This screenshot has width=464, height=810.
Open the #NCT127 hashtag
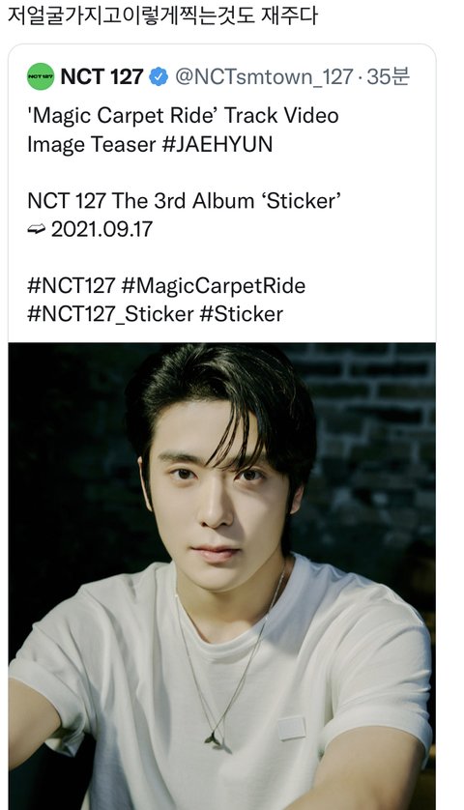pyautogui.click(x=71, y=286)
